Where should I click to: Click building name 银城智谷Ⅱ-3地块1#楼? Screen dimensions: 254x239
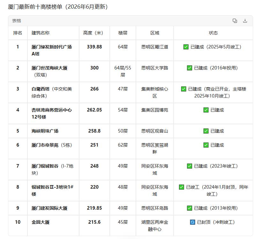52,191
